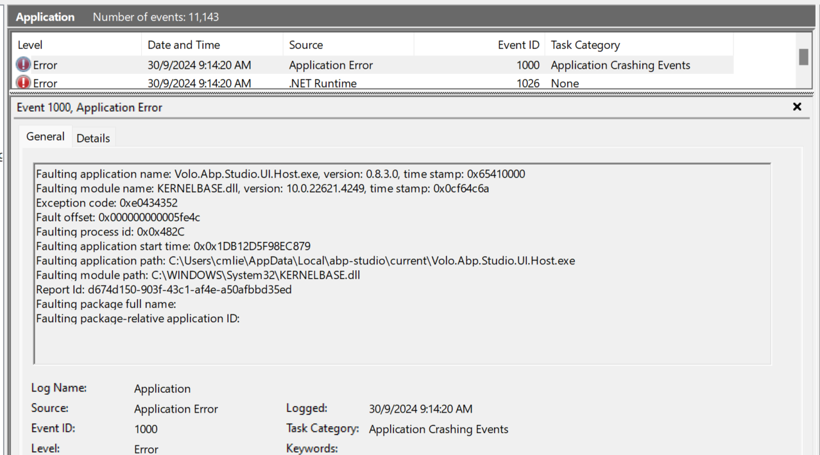Viewport: 820px width, 455px height.
Task: Sort events by Task Category column
Action: (638, 45)
